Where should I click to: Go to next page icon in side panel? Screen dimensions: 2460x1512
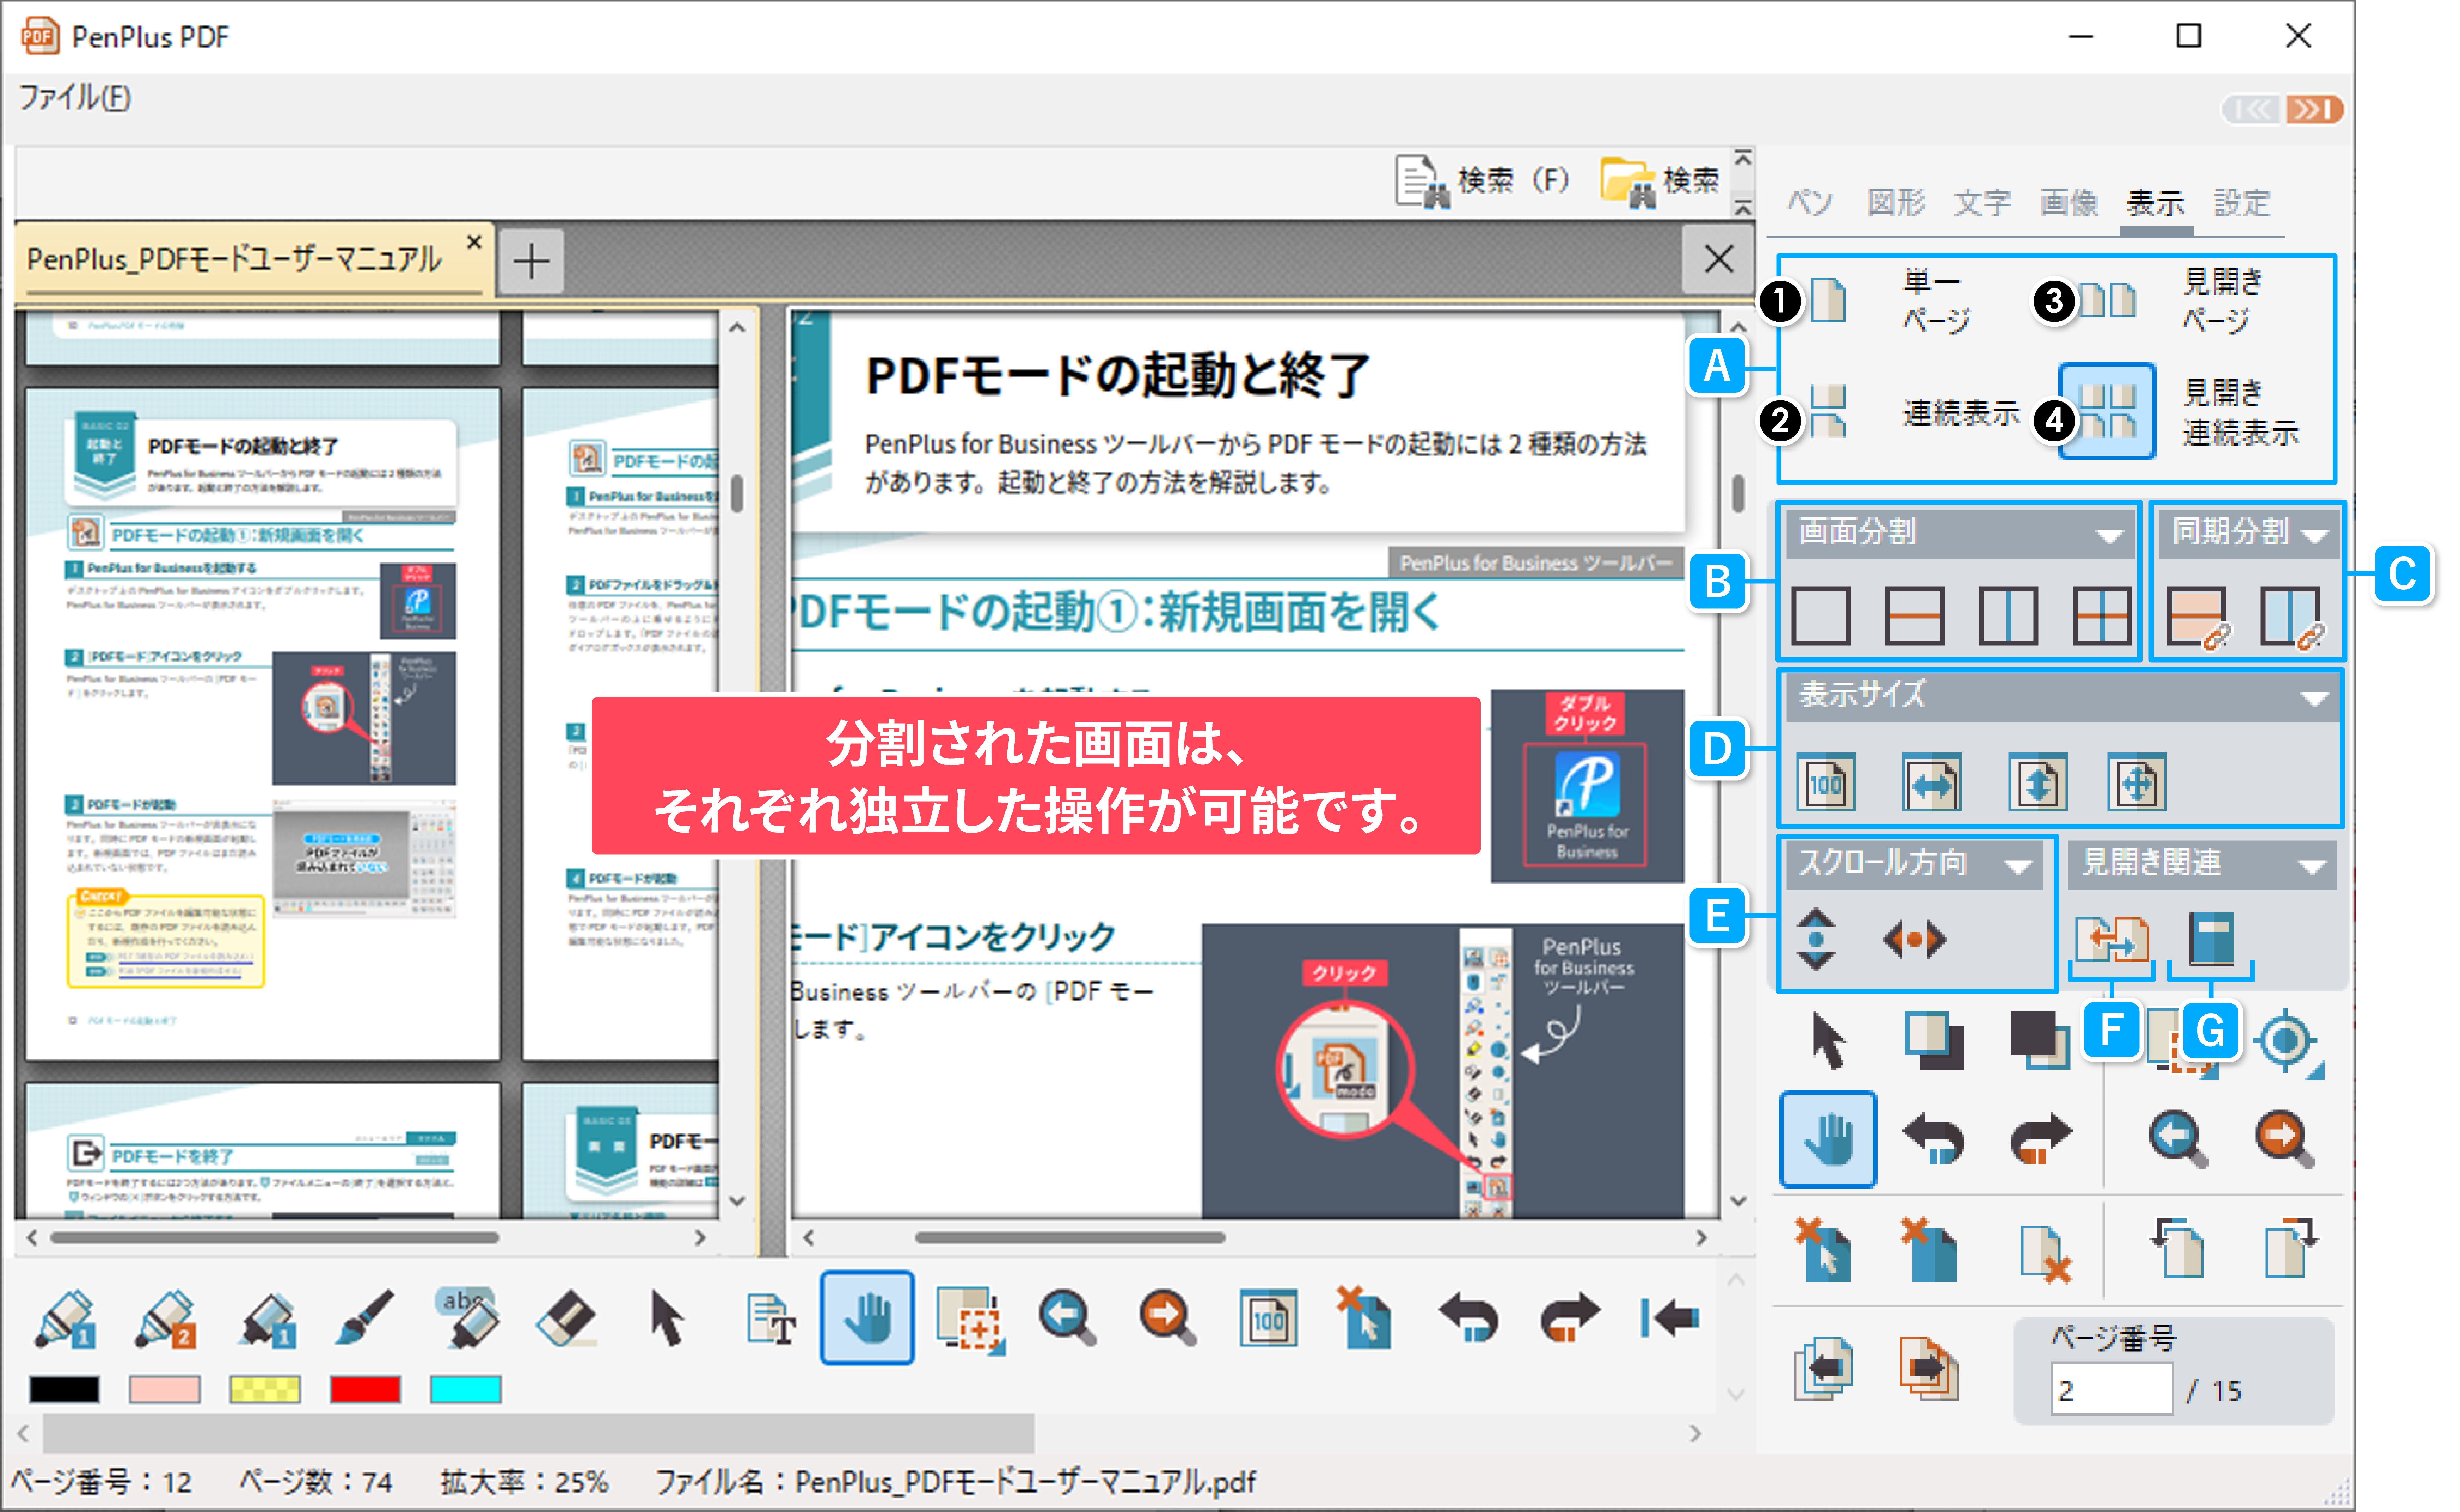pyautogui.click(x=1930, y=1369)
